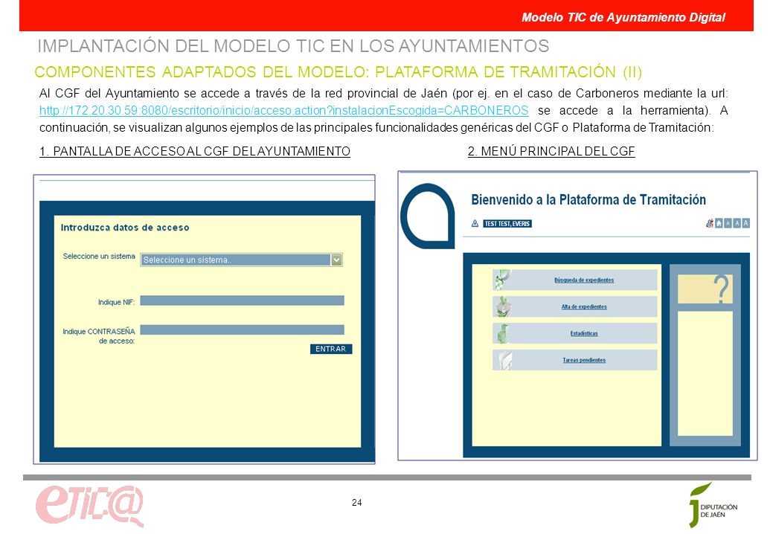
Task: Click 'IMPLANTACIÓN DEL MODELO TIC' slide title
Action: (x=293, y=46)
